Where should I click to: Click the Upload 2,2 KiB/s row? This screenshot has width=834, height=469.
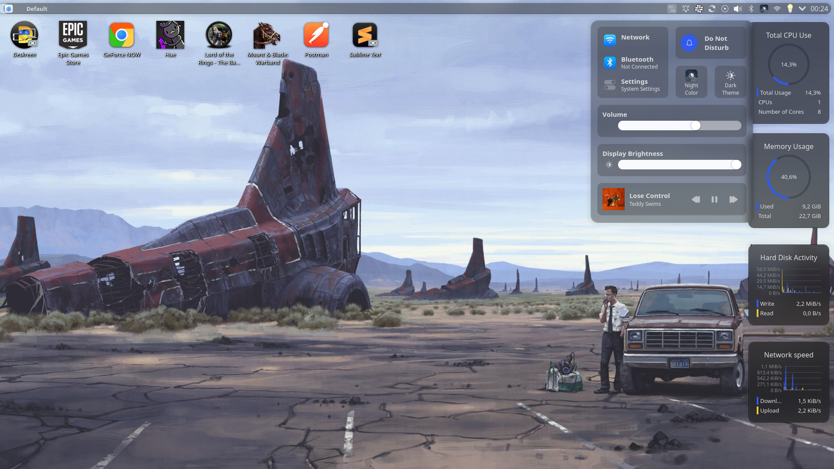(789, 410)
